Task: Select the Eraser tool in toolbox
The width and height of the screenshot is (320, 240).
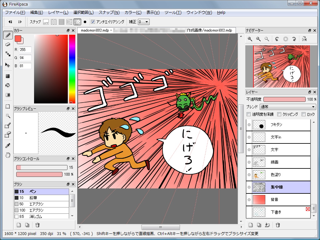Action: click(x=8, y=44)
